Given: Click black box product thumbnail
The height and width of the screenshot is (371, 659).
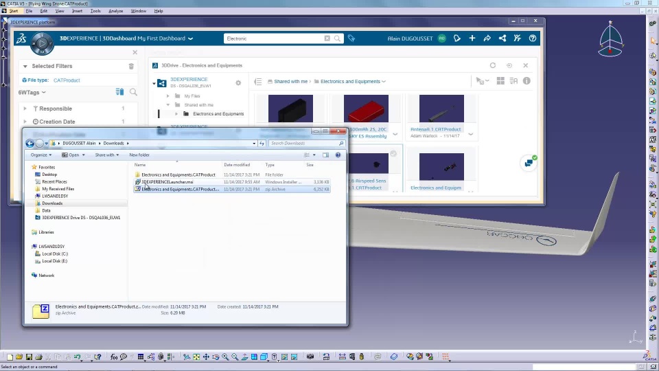Looking at the screenshot, I should 290,109.
